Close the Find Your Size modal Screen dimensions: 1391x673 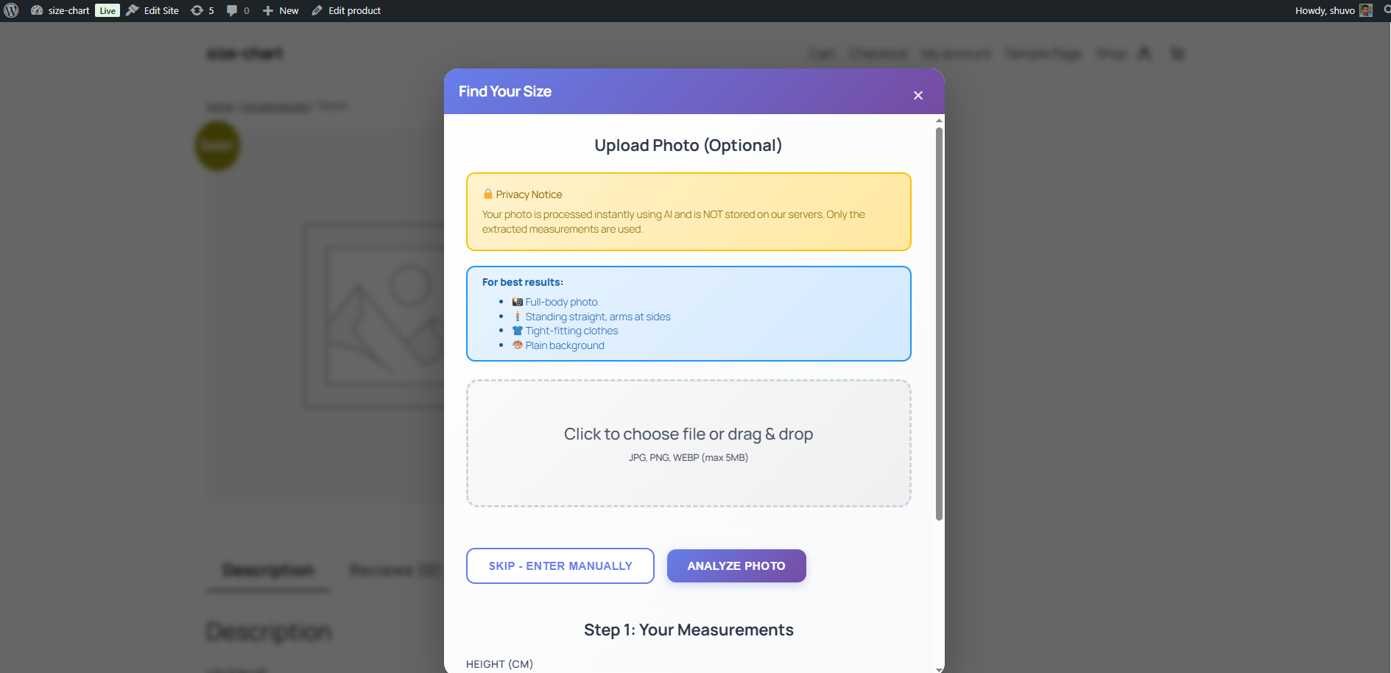tap(918, 95)
